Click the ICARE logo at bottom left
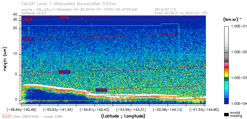Screen dimensions: 247x119 tap(7, 116)
